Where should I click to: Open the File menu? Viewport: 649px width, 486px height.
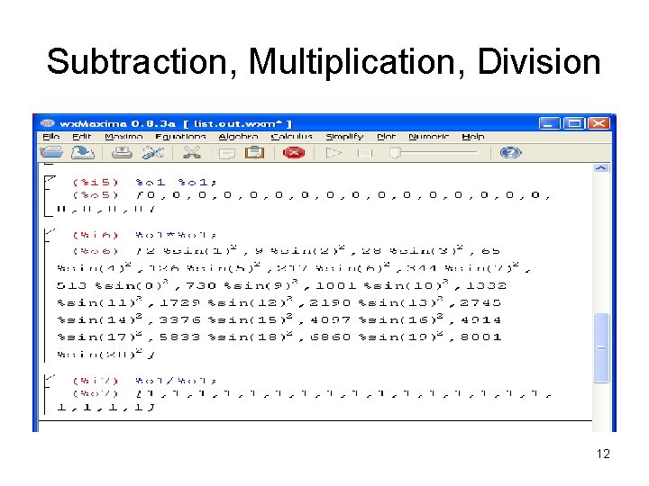point(50,137)
